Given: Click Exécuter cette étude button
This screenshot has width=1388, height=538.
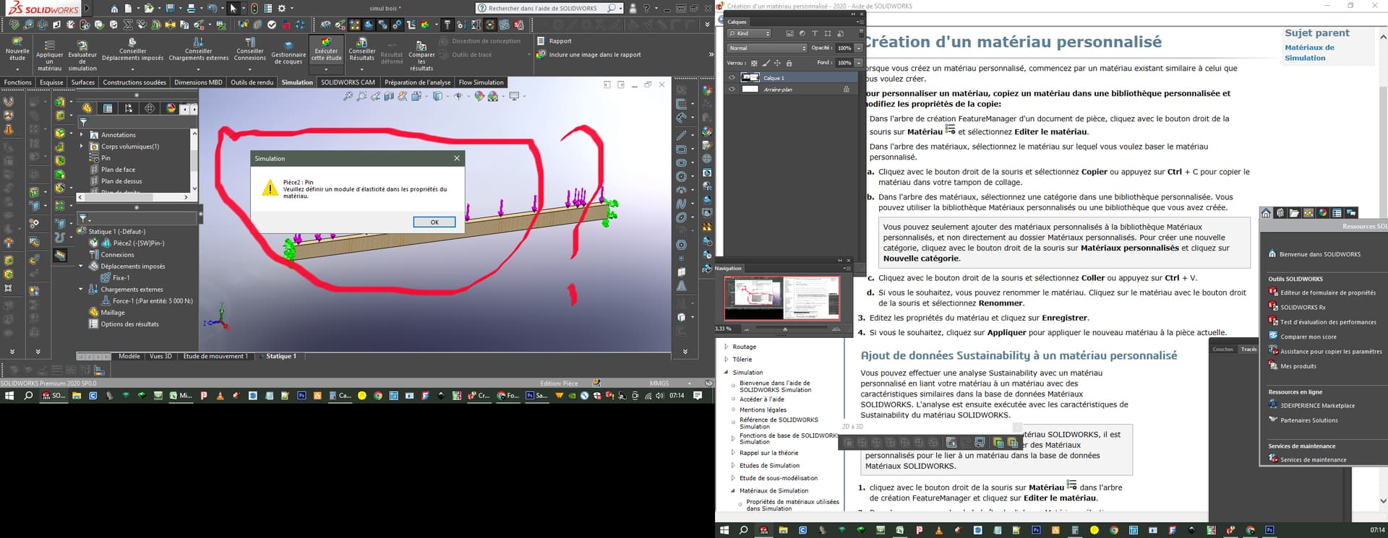Looking at the screenshot, I should point(326,49).
